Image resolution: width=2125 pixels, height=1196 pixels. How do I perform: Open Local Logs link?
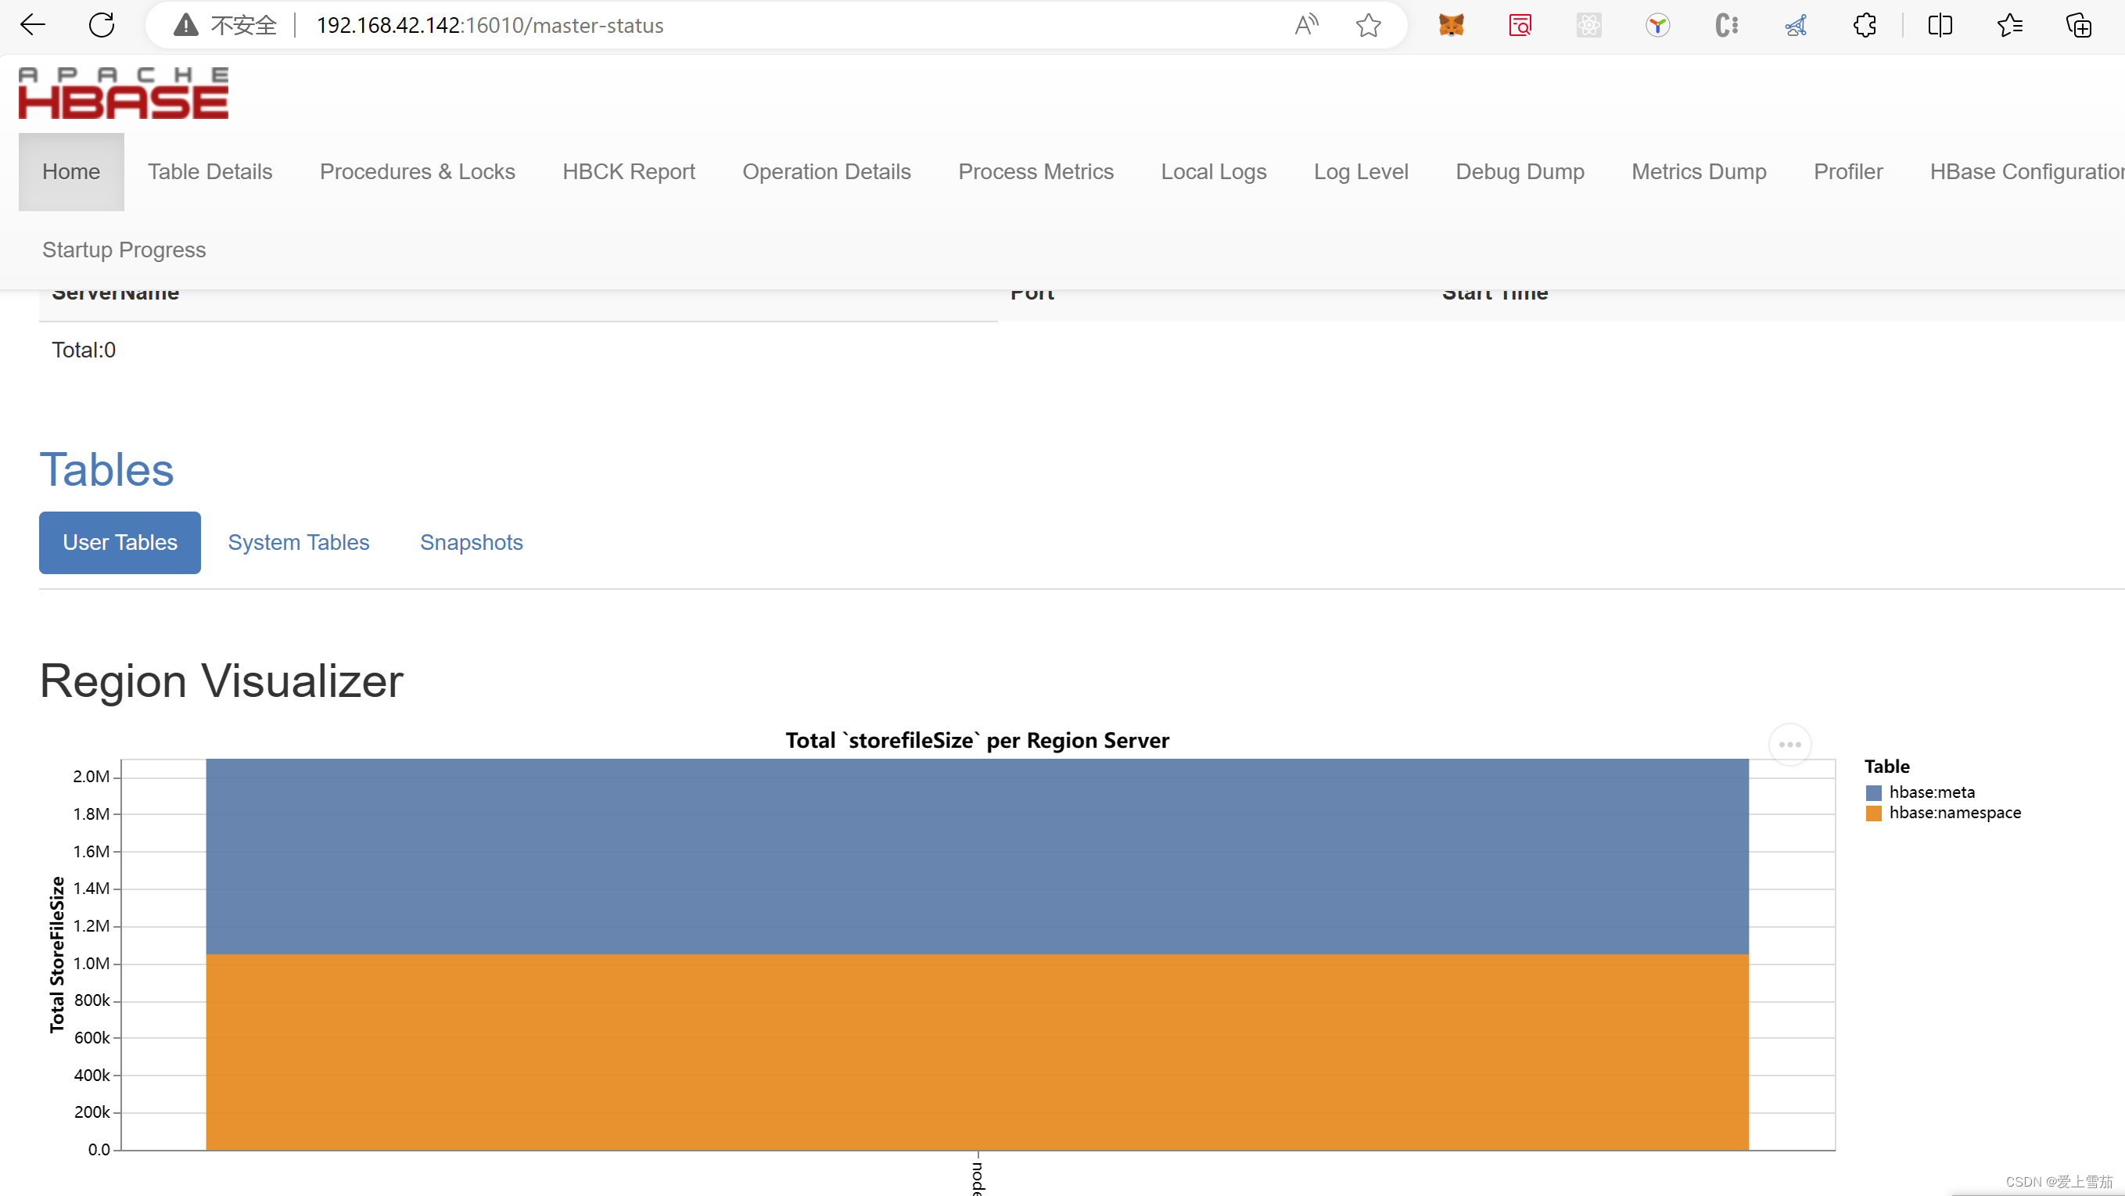click(x=1214, y=171)
